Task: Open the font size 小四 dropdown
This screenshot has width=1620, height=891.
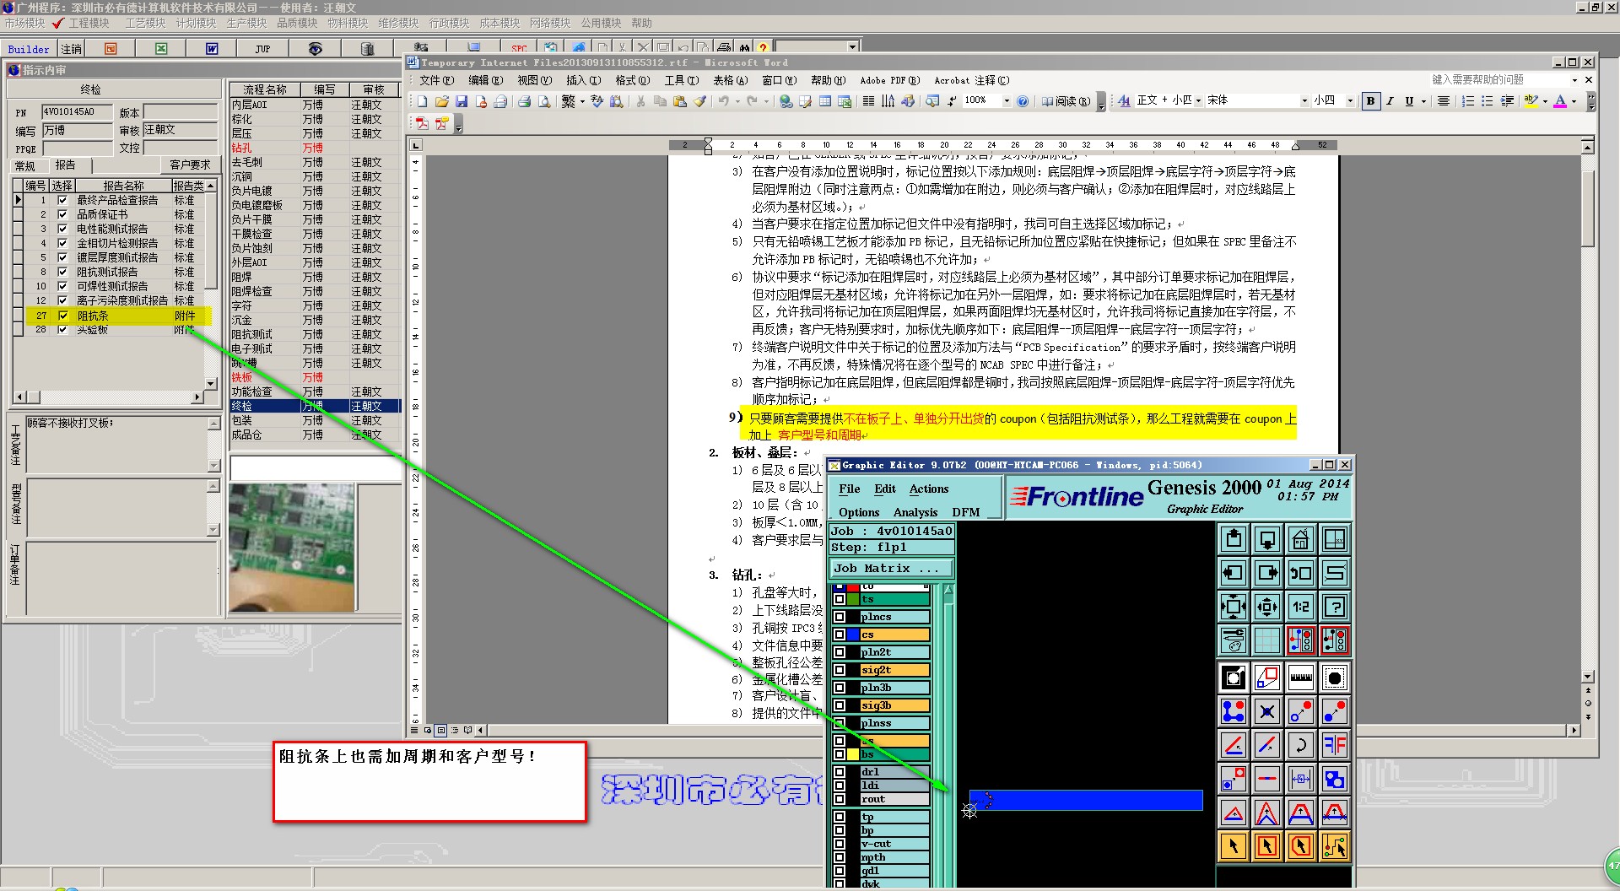Action: tap(1350, 101)
